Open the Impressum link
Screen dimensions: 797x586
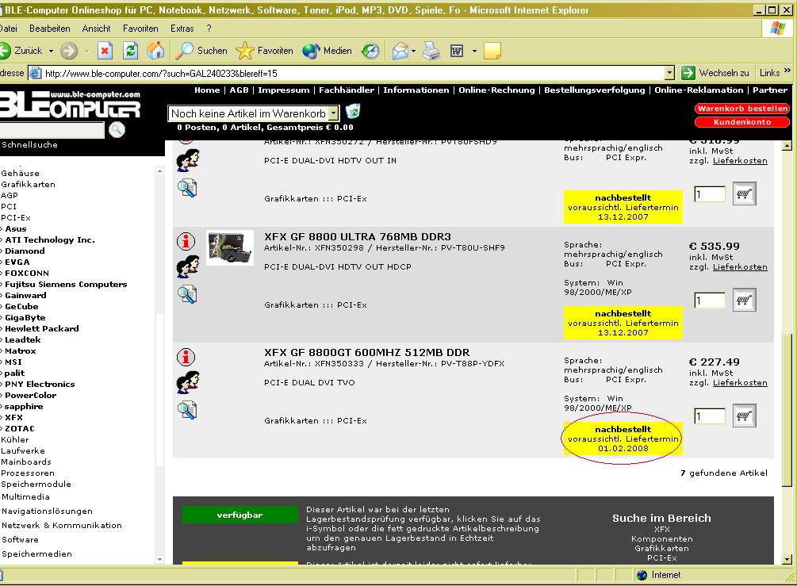click(284, 90)
